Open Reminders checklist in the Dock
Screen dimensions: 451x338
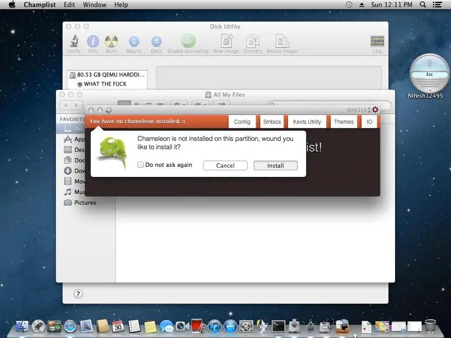pos(134,327)
